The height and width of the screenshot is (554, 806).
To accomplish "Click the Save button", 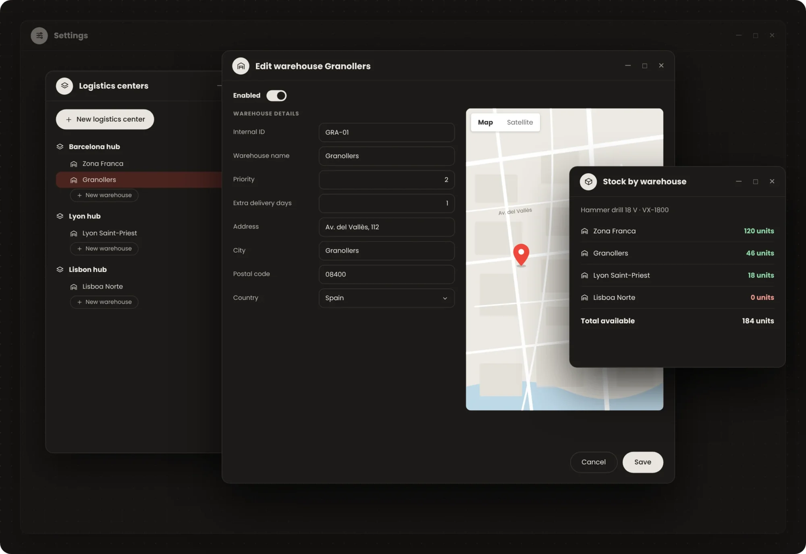I will (643, 462).
